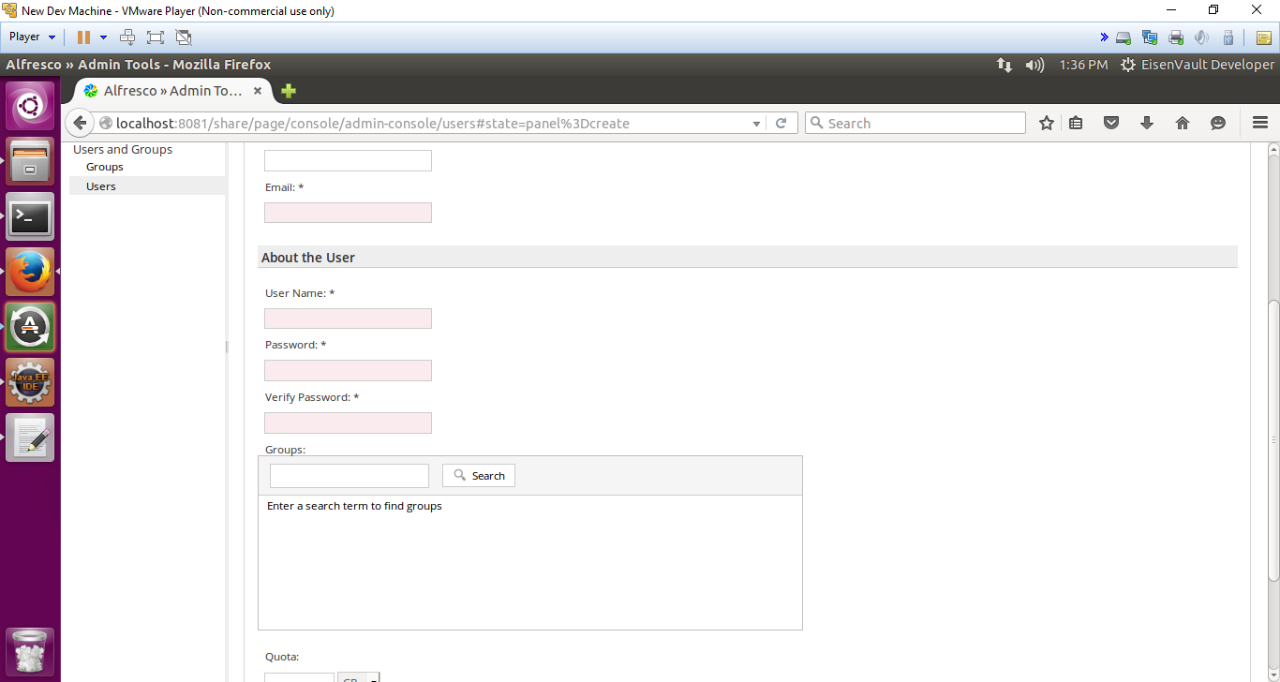Image resolution: width=1280 pixels, height=682 pixels.
Task: Show URL history dropdown in address bar
Action: point(757,124)
